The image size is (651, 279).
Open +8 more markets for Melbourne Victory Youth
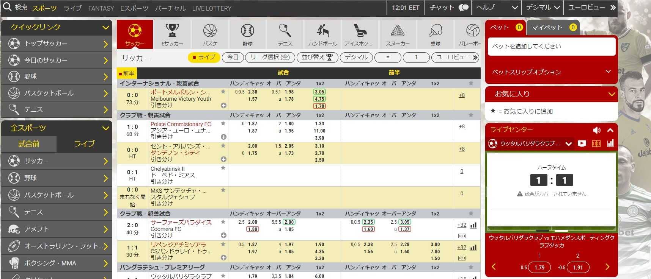click(x=462, y=95)
